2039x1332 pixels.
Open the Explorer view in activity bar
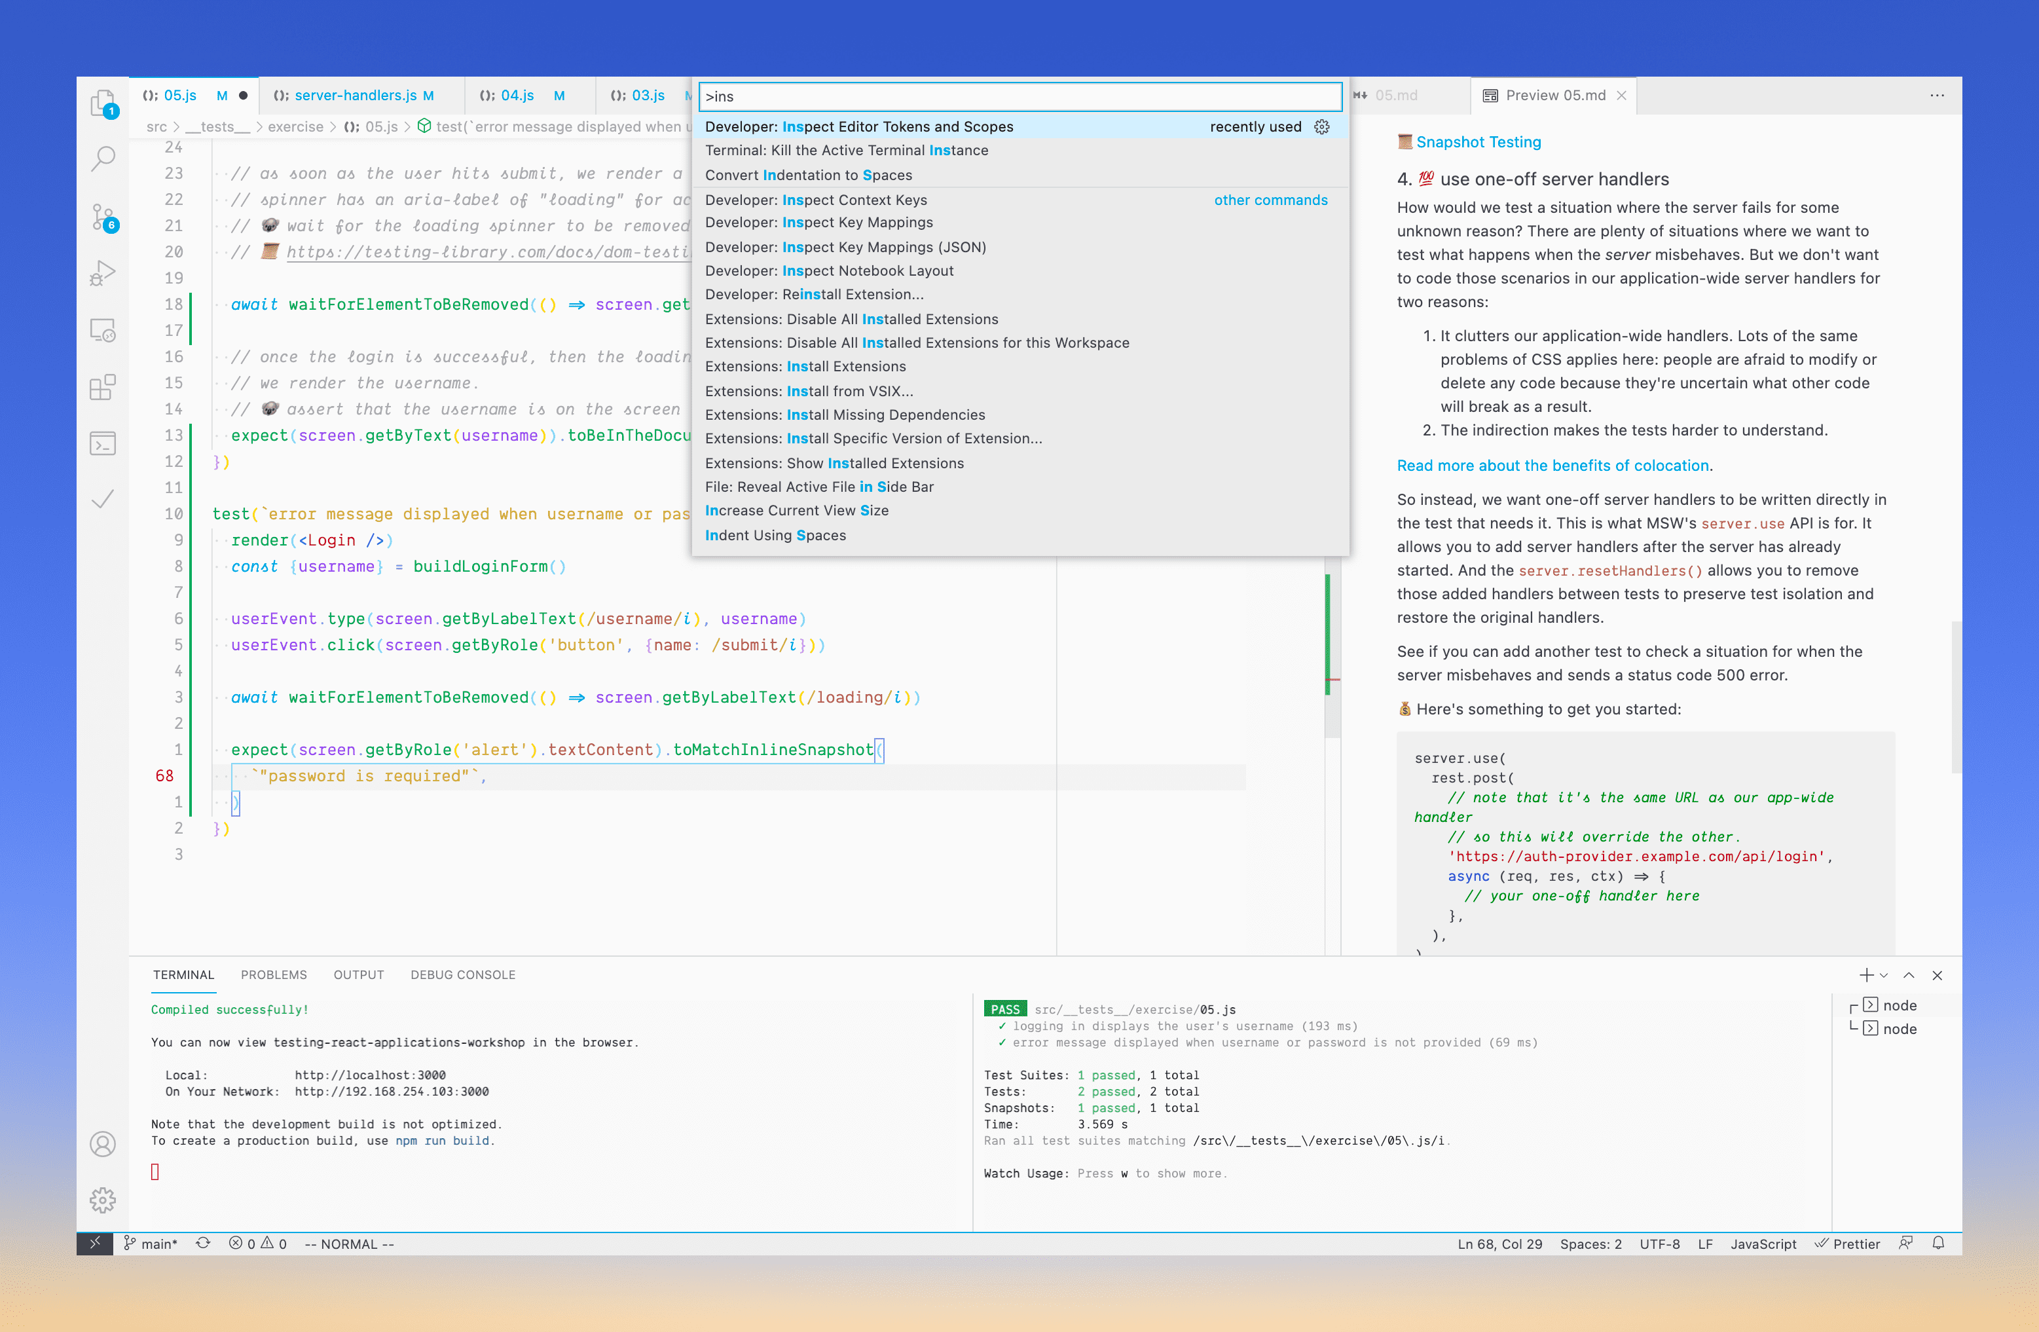click(103, 103)
